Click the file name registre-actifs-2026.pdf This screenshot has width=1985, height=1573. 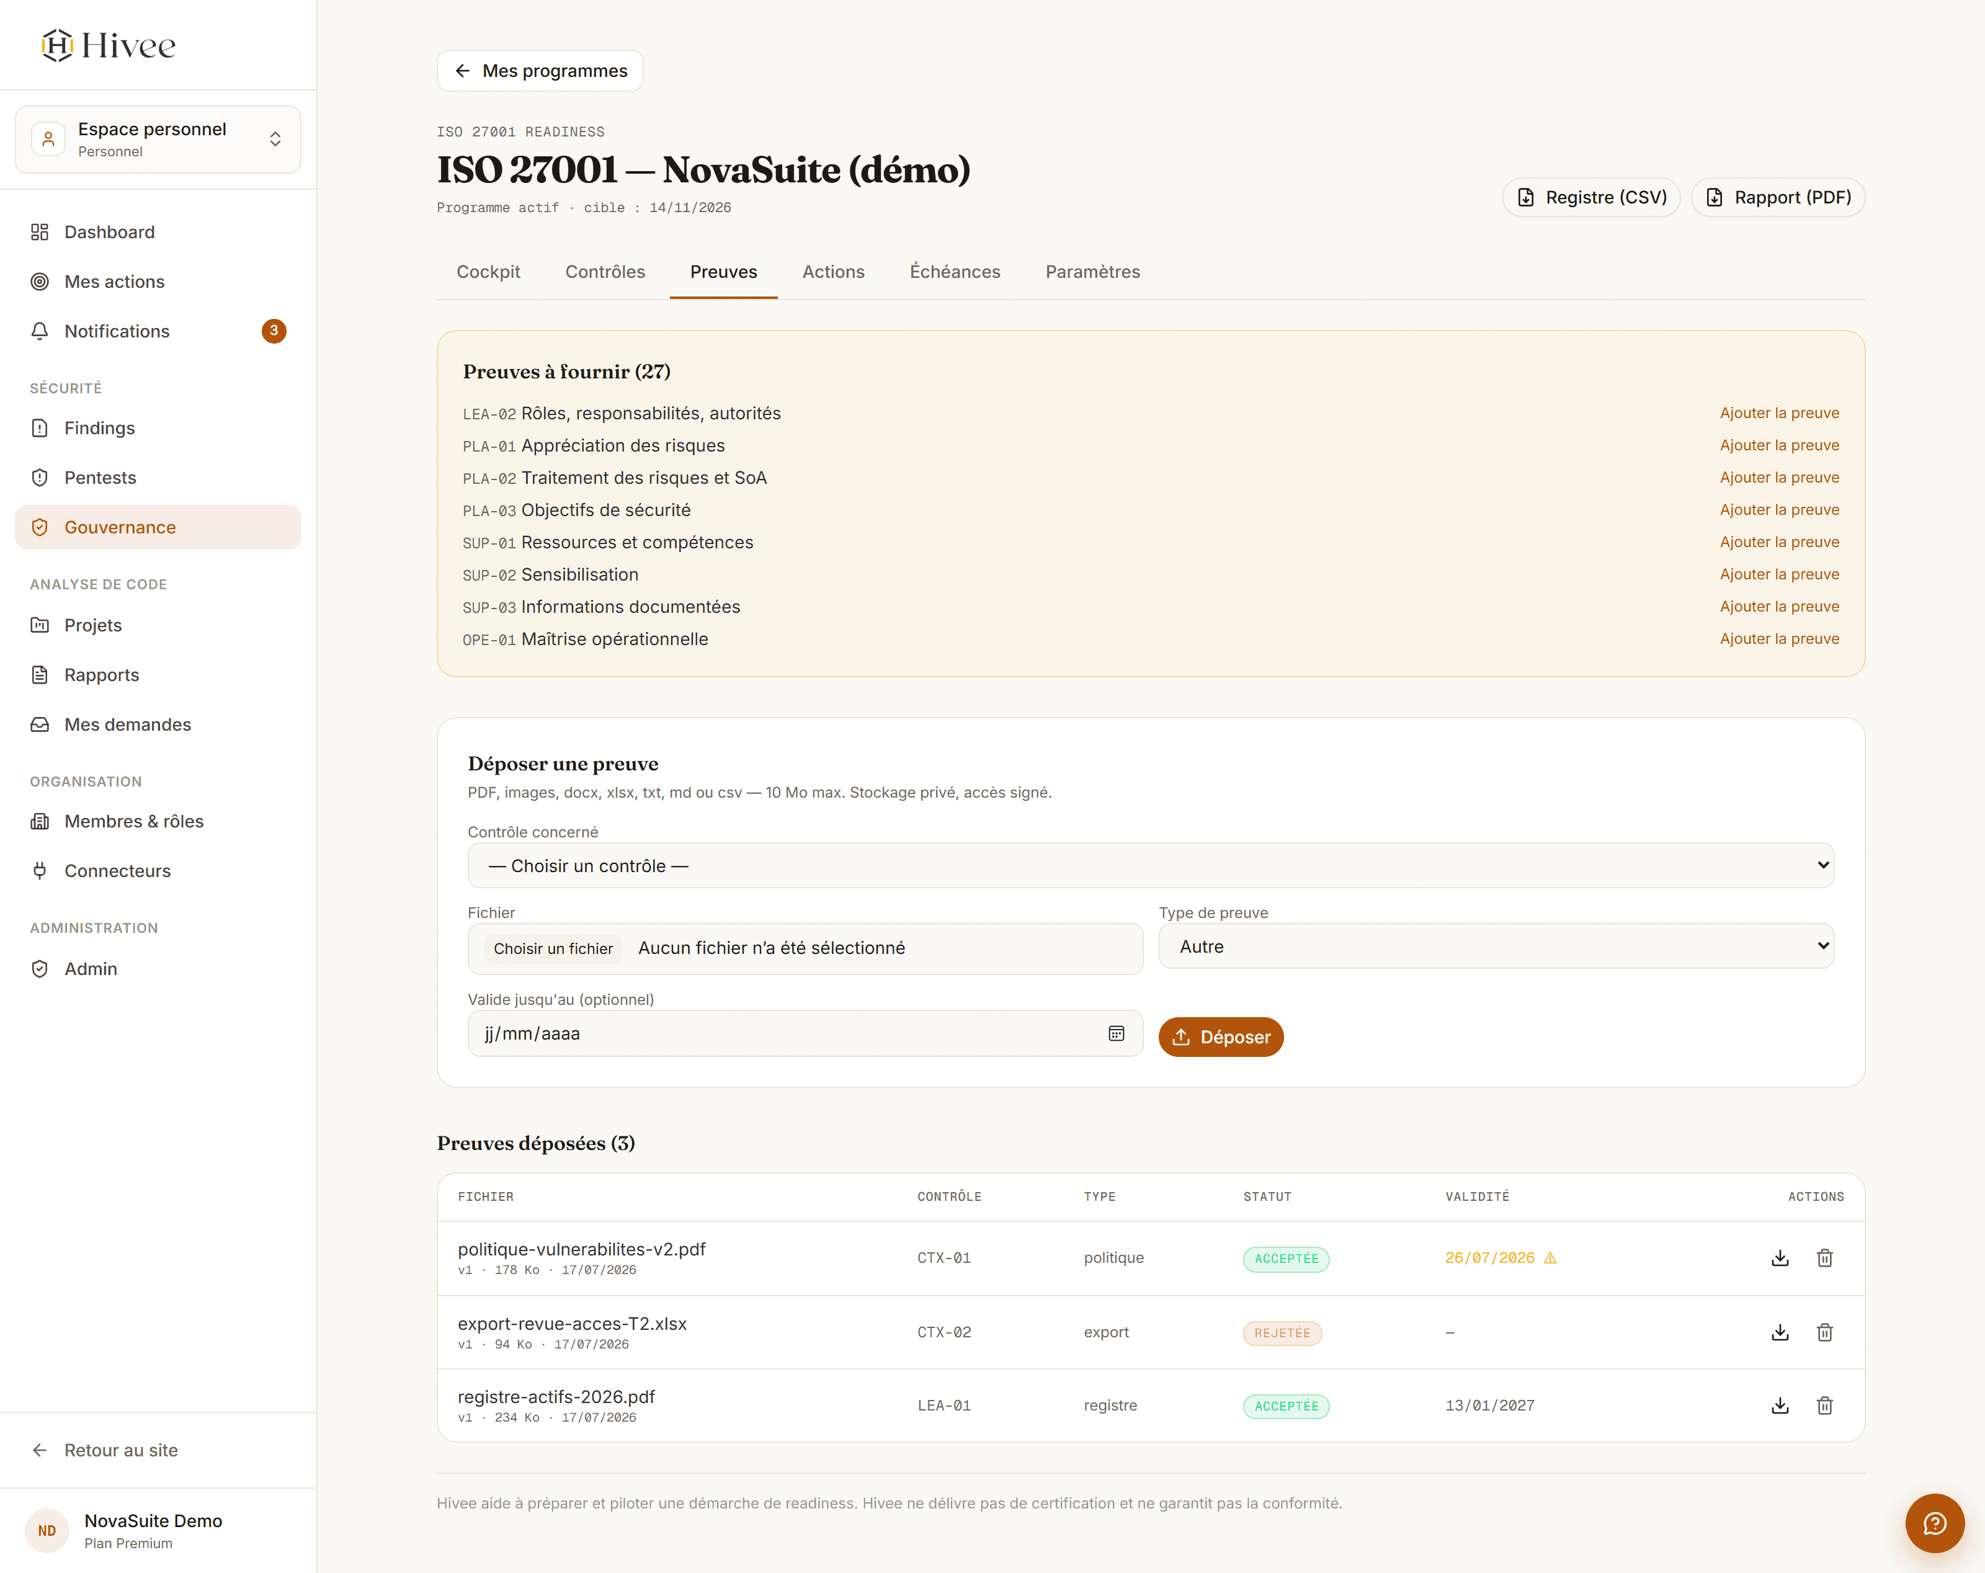click(556, 1397)
